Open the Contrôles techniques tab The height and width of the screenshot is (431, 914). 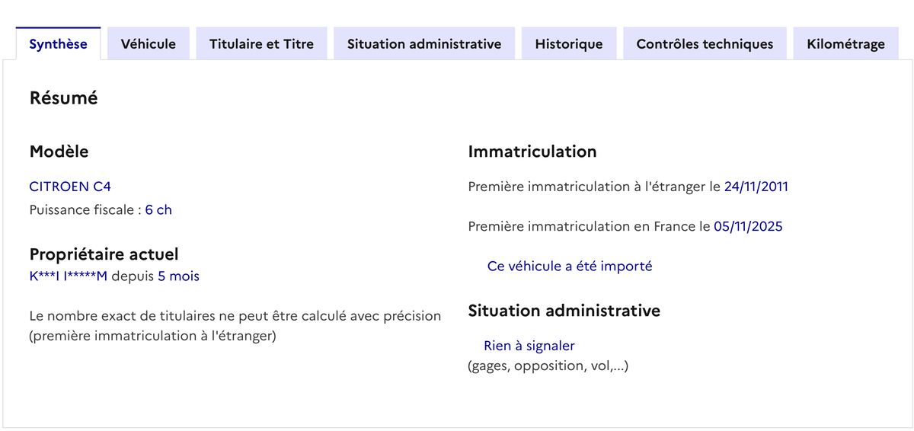[x=705, y=44]
